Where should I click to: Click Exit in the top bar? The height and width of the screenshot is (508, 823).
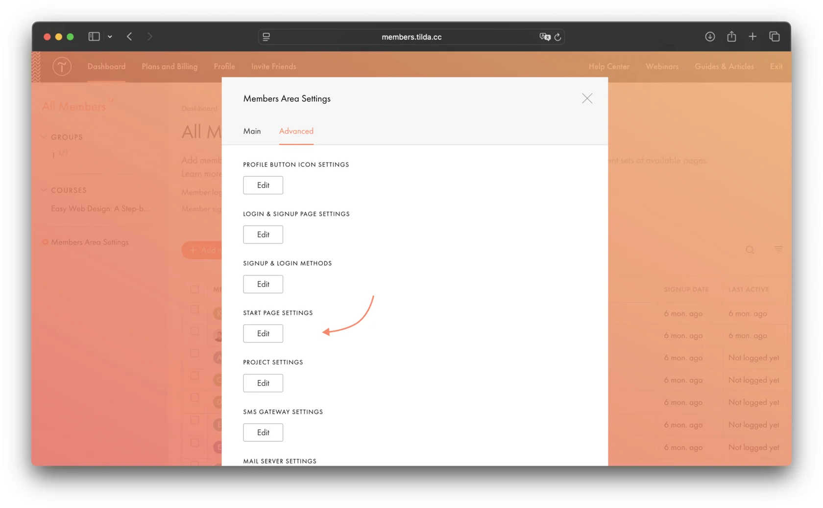point(776,66)
